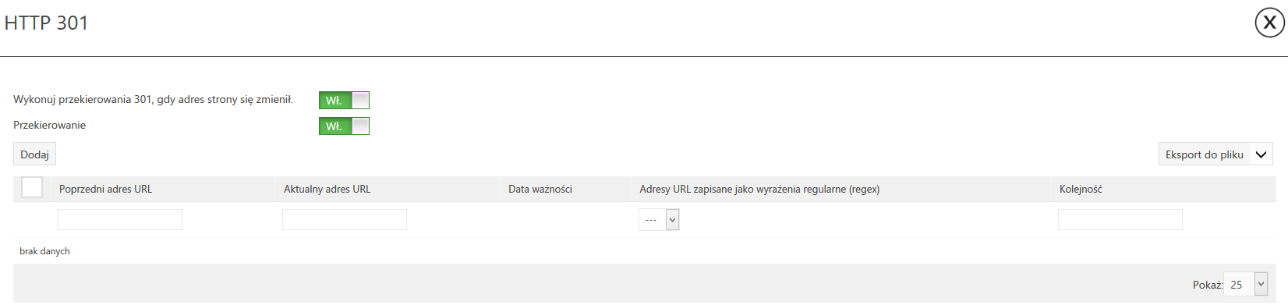Click the Wł. label on first switch
The height and width of the screenshot is (305, 1288).
334,101
